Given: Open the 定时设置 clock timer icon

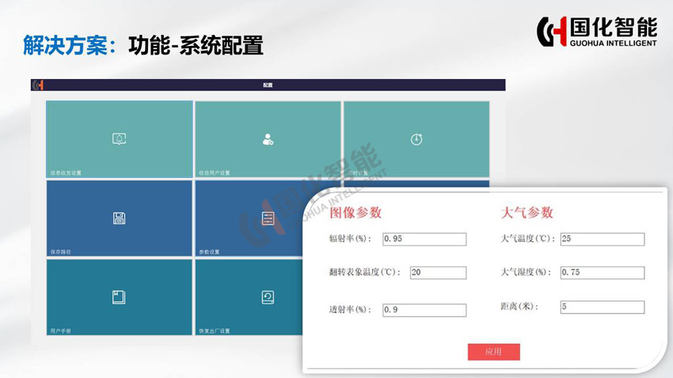Looking at the screenshot, I should point(416,139).
